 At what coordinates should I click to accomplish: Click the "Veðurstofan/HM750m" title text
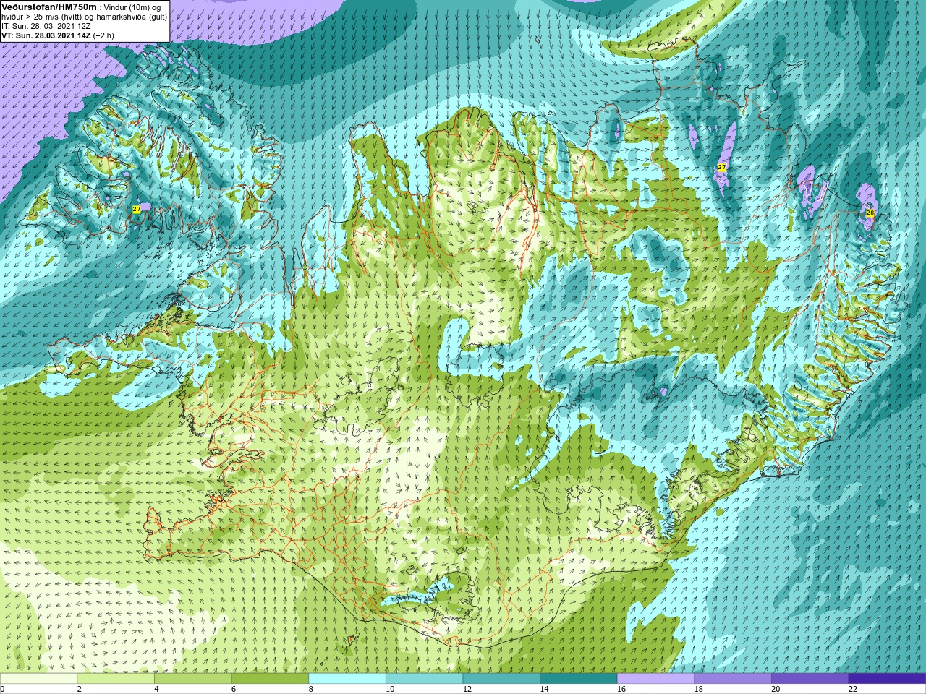(49, 7)
